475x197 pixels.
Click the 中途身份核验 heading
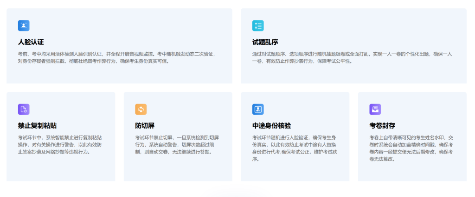coord(272,126)
